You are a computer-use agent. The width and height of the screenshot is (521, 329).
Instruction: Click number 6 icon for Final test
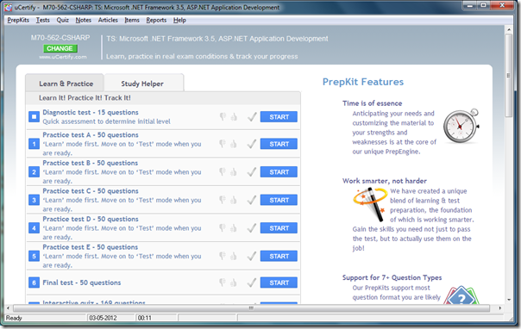point(34,282)
